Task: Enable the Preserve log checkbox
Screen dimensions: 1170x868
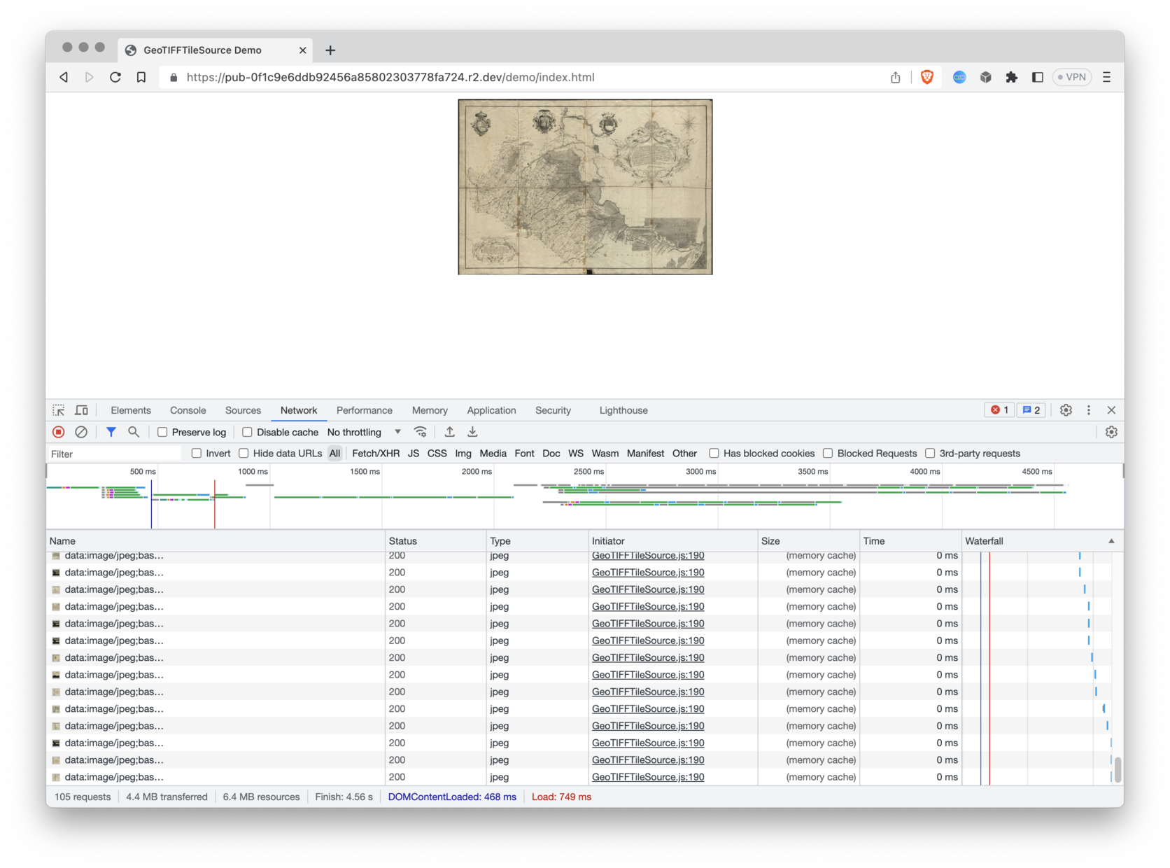Action: [x=162, y=433]
